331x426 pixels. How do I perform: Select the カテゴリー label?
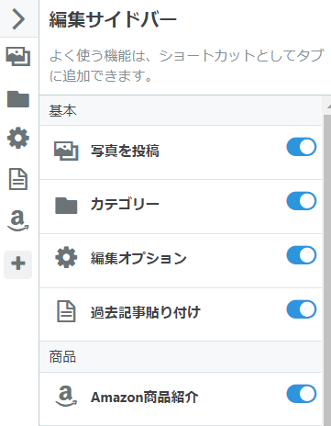click(125, 204)
